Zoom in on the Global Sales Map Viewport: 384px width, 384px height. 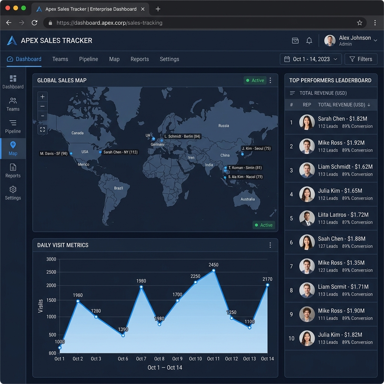pyautogui.click(x=42, y=96)
